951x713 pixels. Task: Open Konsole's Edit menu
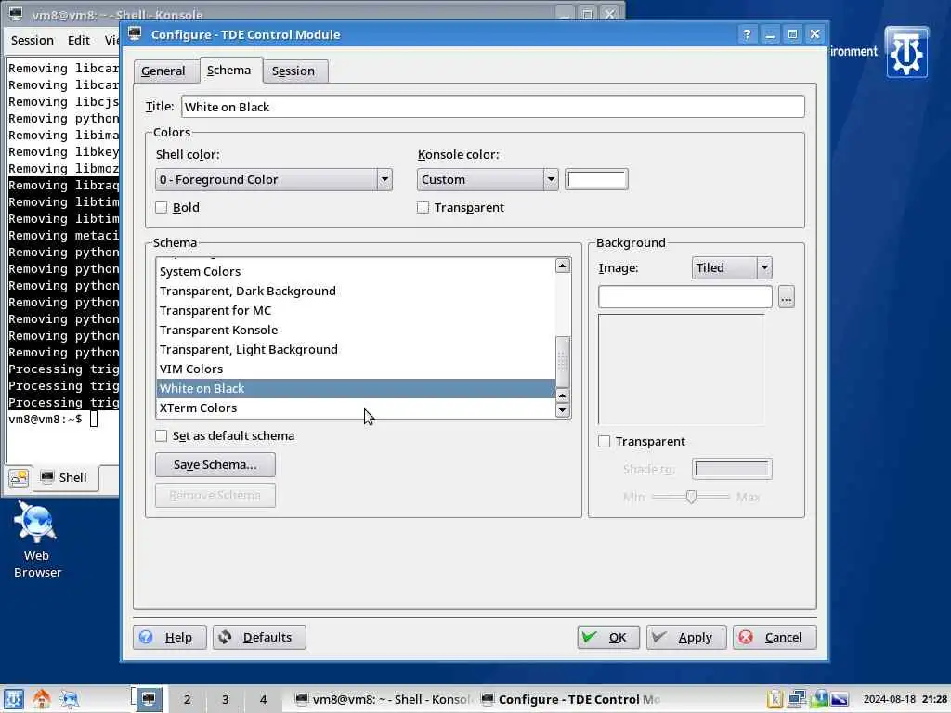click(79, 40)
